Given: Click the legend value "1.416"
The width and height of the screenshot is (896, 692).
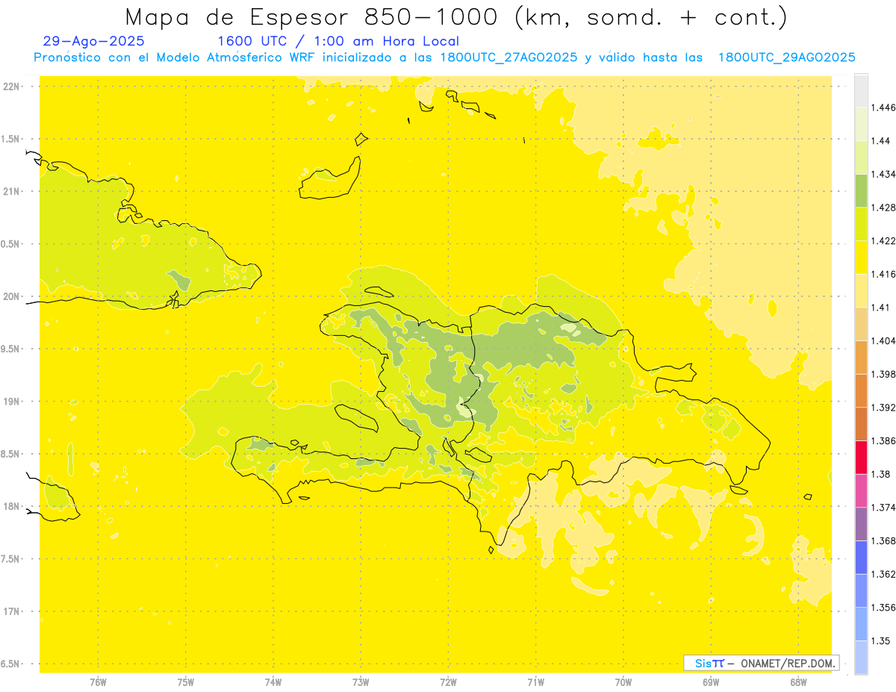Looking at the screenshot, I should tap(884, 274).
